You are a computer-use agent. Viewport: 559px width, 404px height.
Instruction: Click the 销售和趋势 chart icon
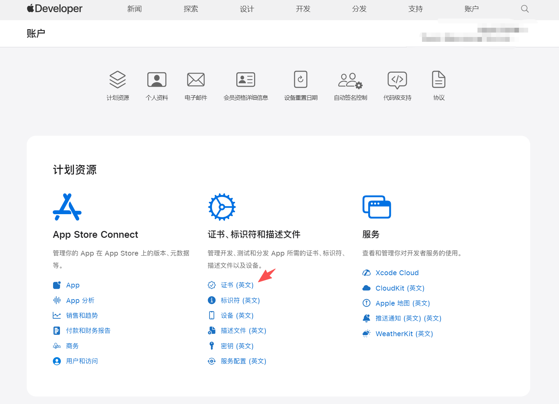point(57,316)
